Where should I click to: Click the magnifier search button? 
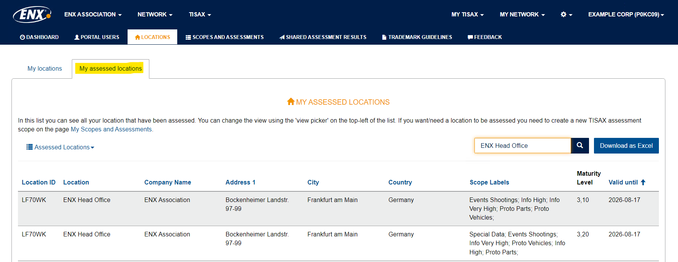(x=580, y=146)
